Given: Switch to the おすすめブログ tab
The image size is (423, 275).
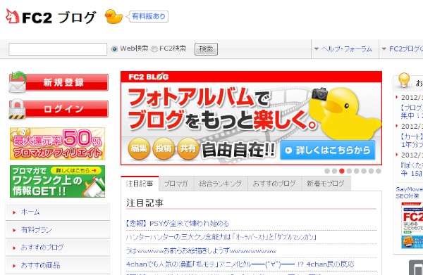Looking at the screenshot, I should pyautogui.click(x=275, y=184).
